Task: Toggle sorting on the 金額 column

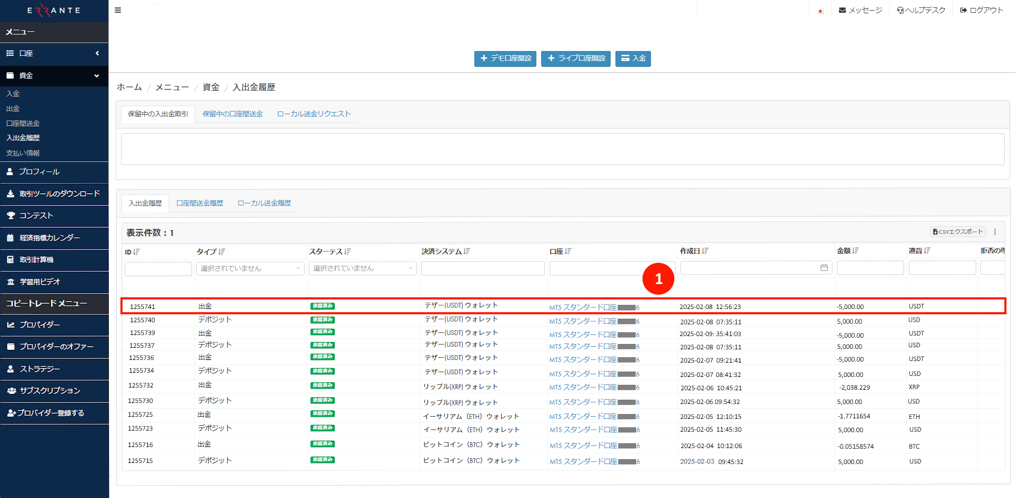Action: point(856,250)
